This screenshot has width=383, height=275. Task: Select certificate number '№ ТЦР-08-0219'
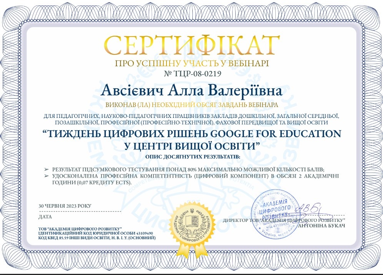click(x=193, y=74)
